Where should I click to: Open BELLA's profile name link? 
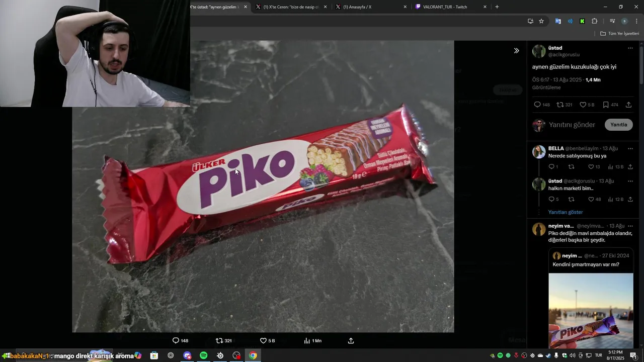click(556, 148)
